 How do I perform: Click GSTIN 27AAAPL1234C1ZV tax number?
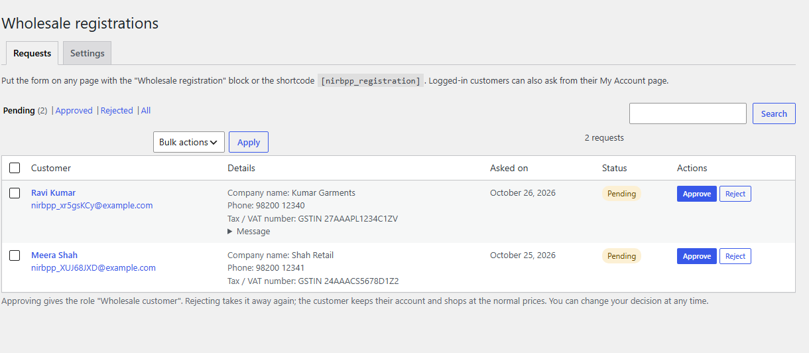point(348,219)
